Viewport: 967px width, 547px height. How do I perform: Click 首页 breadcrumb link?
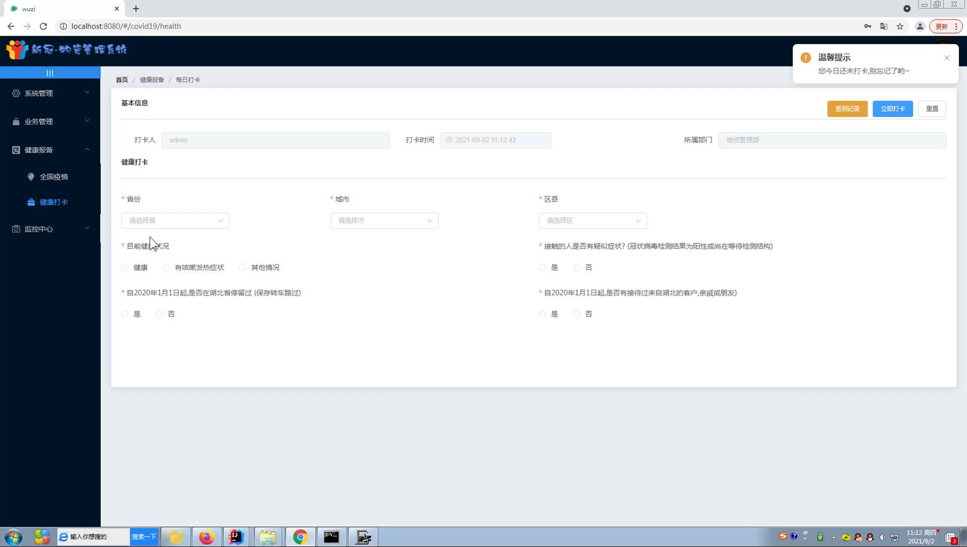pyautogui.click(x=122, y=80)
